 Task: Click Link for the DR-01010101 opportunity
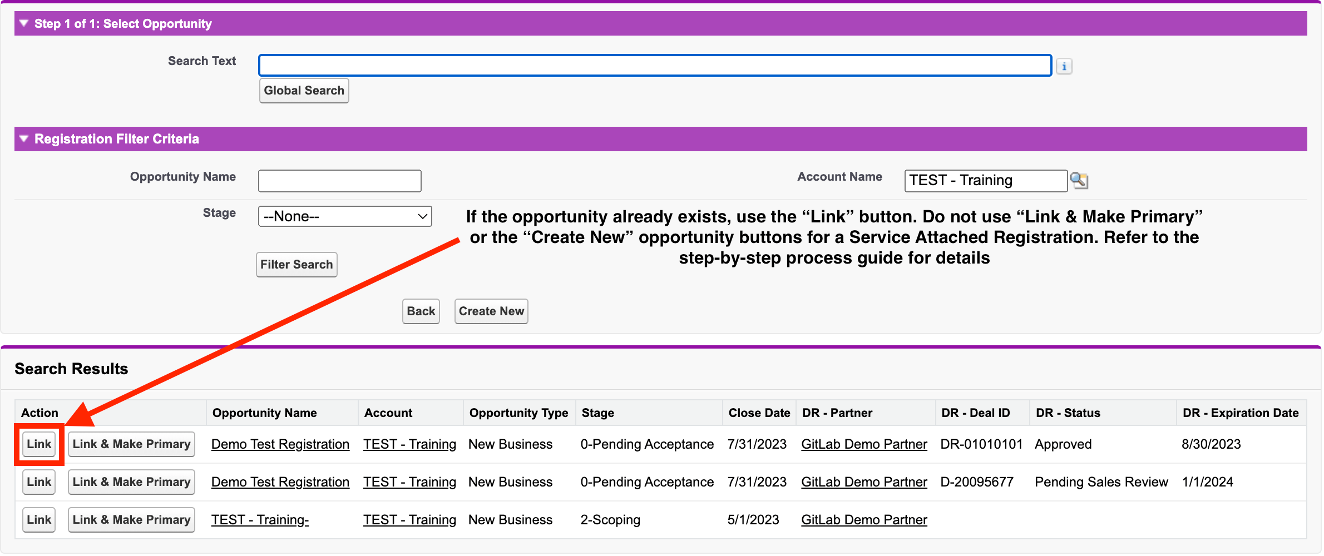pos(39,444)
